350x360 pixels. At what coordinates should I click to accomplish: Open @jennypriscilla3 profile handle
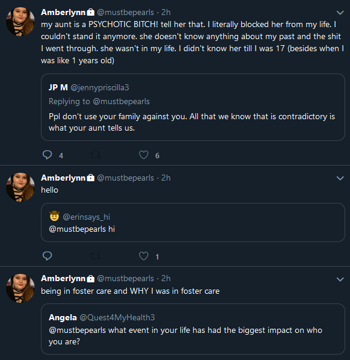100,87
